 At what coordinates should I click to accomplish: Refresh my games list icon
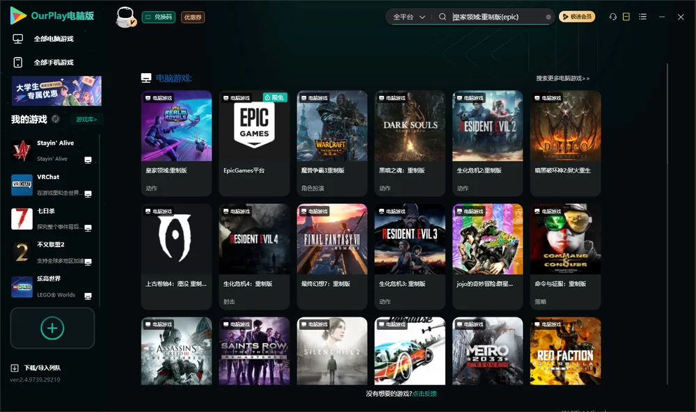(56, 119)
